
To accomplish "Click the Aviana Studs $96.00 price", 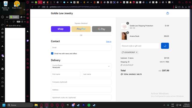I will tap(166, 36).
